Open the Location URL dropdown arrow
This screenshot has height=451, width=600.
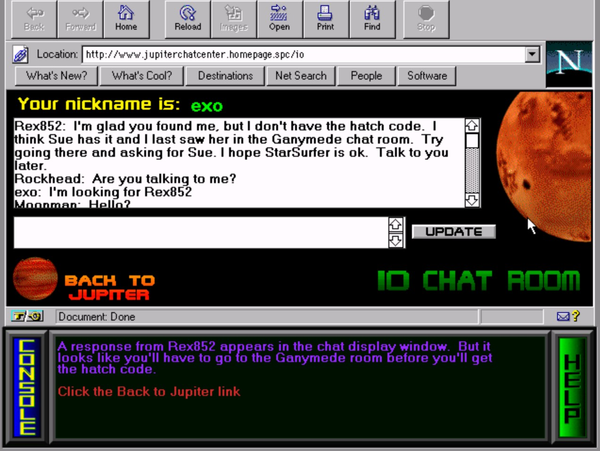[533, 54]
